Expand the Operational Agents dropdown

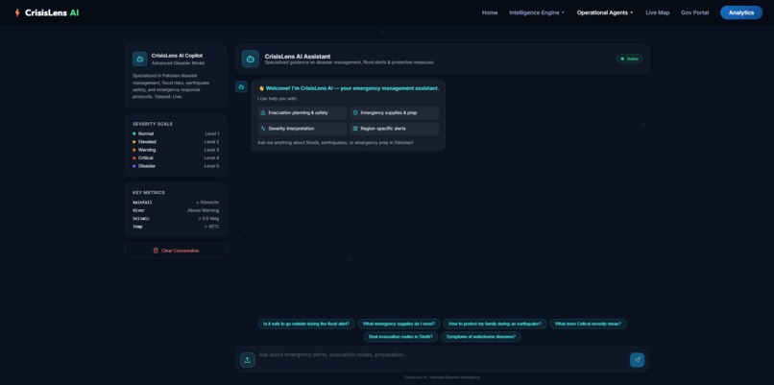point(605,12)
